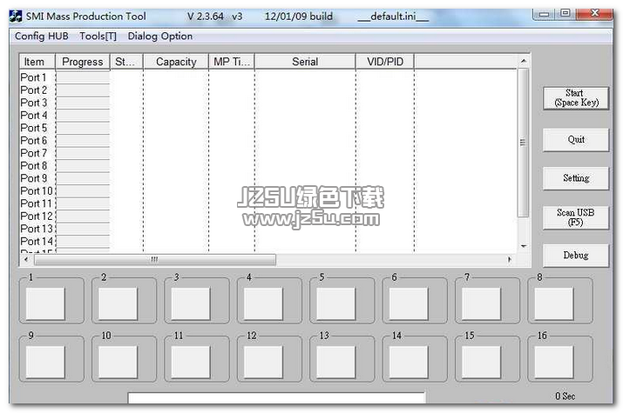Click the horizontal scroll left arrow
623x413 pixels.
pos(26,260)
